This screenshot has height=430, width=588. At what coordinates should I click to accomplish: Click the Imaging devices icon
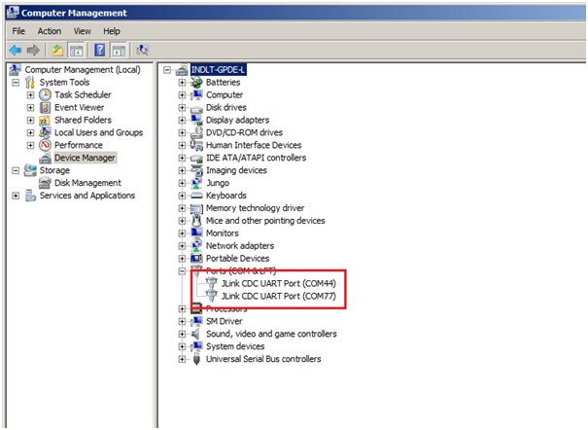[x=196, y=170]
